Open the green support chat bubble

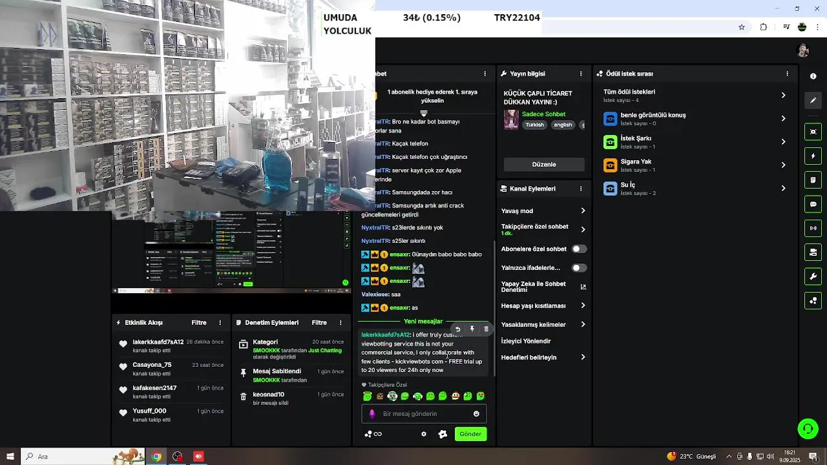(x=808, y=428)
